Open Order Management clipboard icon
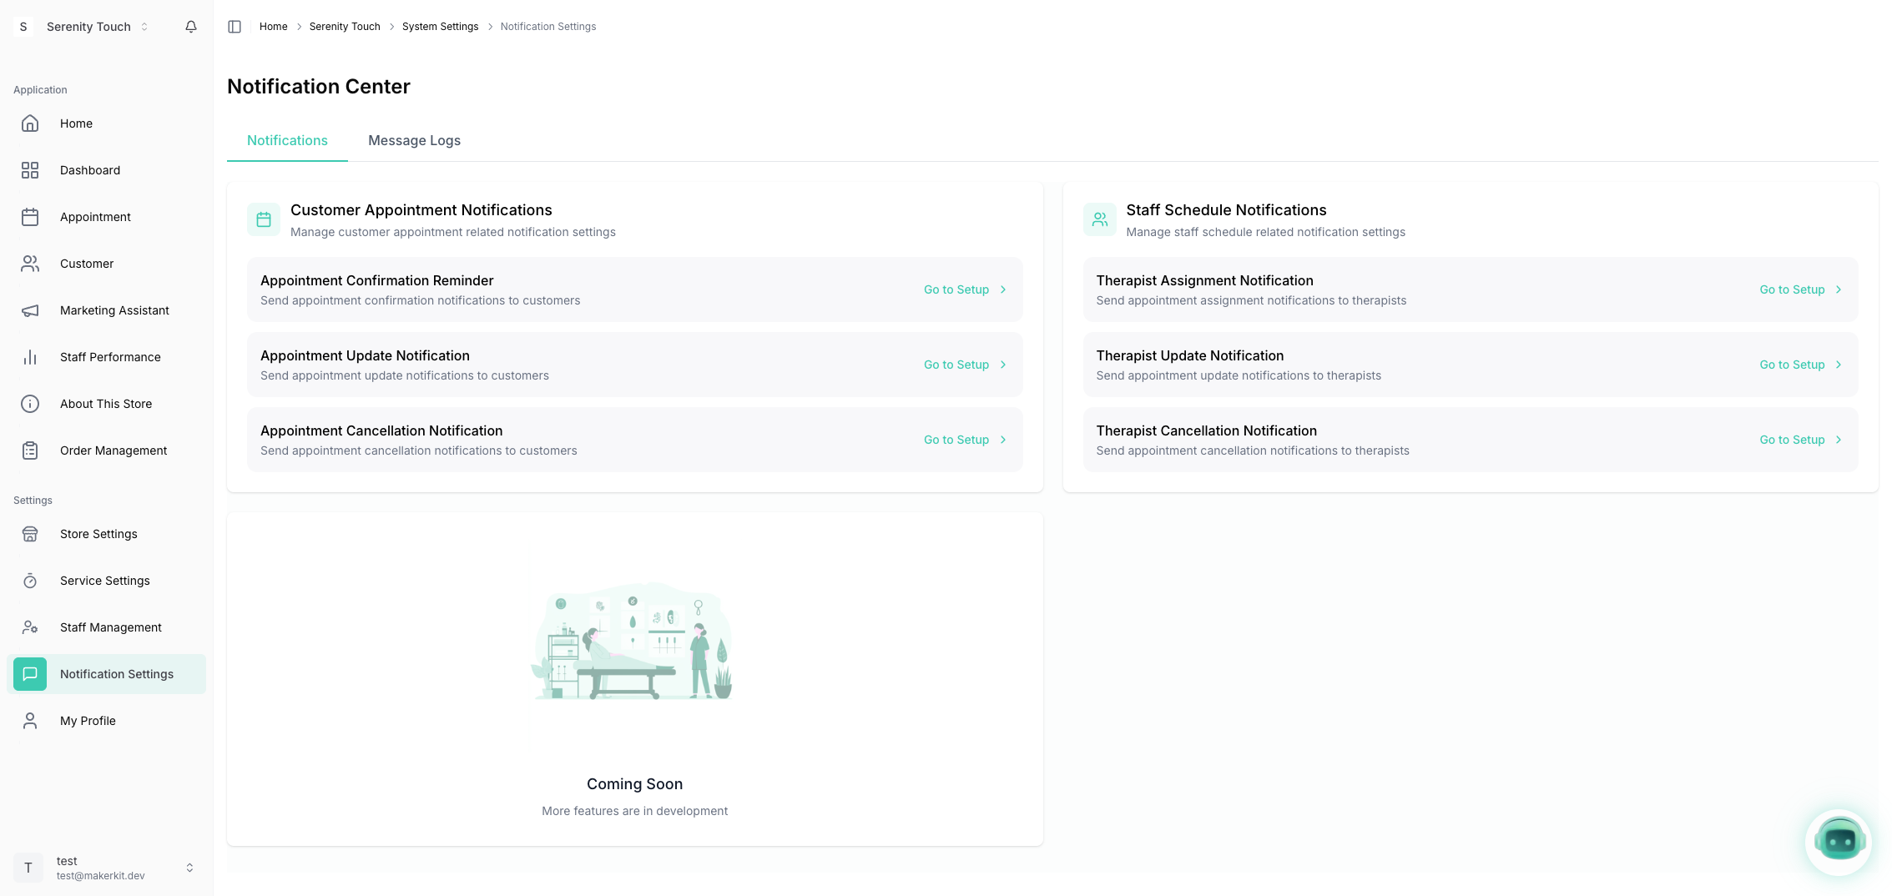The height and width of the screenshot is (896, 1892). 30,451
